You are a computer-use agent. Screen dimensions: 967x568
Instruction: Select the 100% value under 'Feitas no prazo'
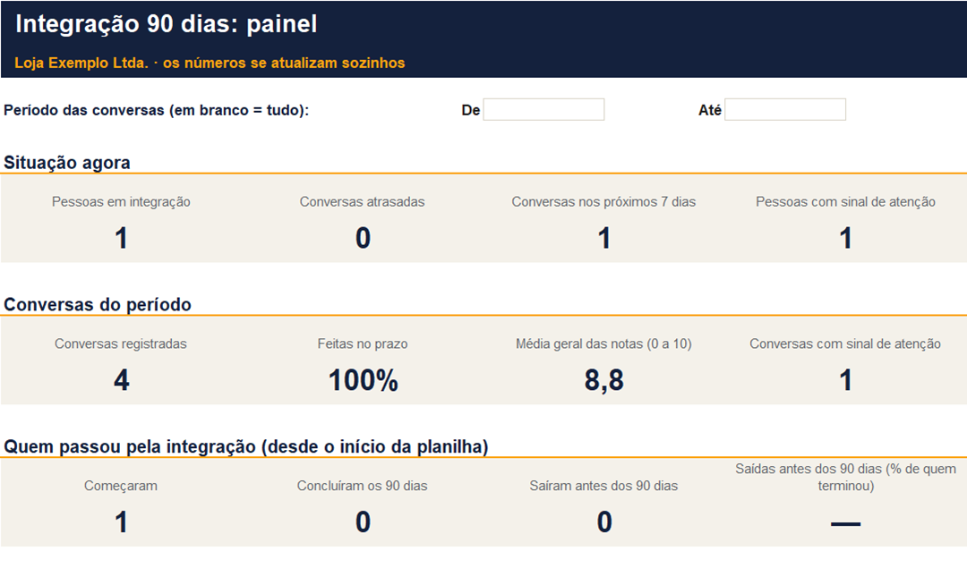[x=364, y=380]
